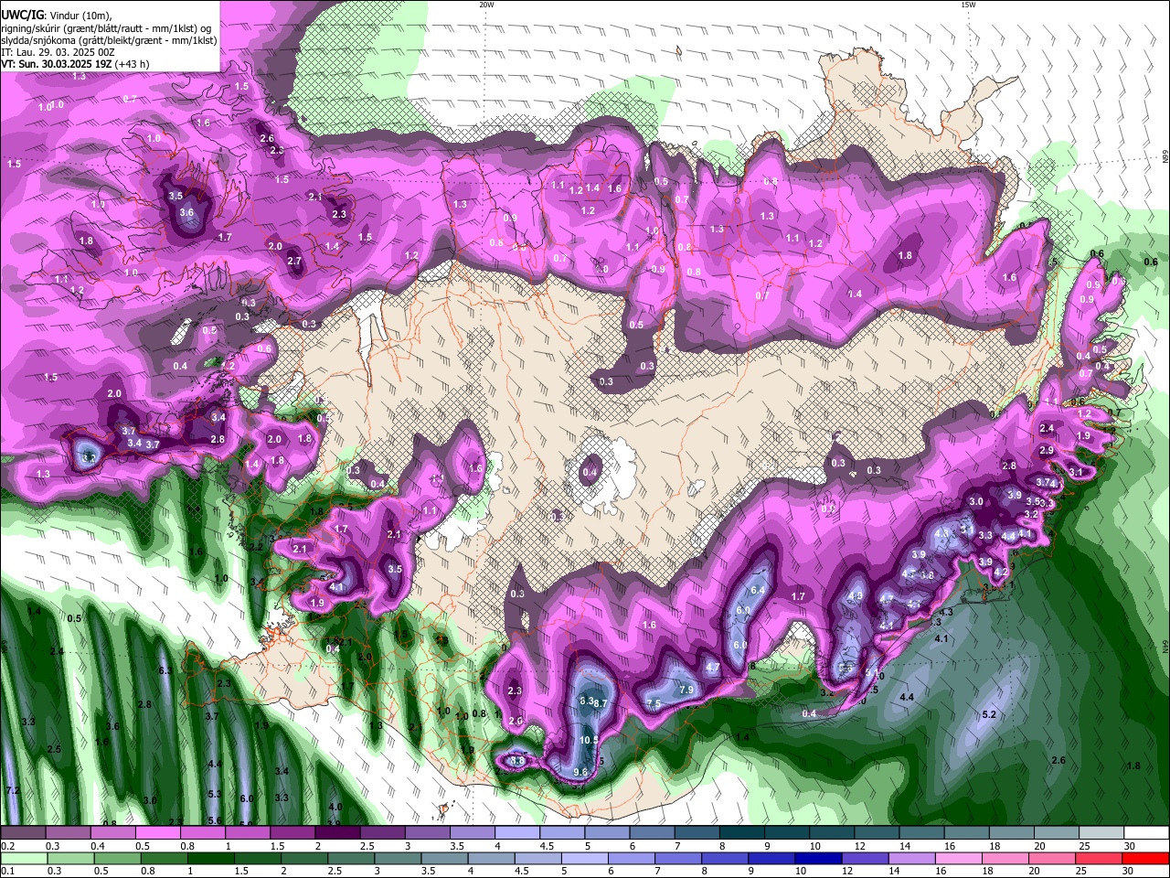
Task: Select the bright pink snow swatch starting at 0.5
Action: pyautogui.click(x=157, y=832)
